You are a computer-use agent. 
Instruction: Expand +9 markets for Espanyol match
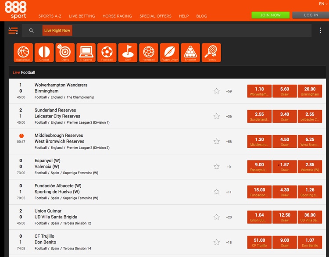click(x=229, y=167)
